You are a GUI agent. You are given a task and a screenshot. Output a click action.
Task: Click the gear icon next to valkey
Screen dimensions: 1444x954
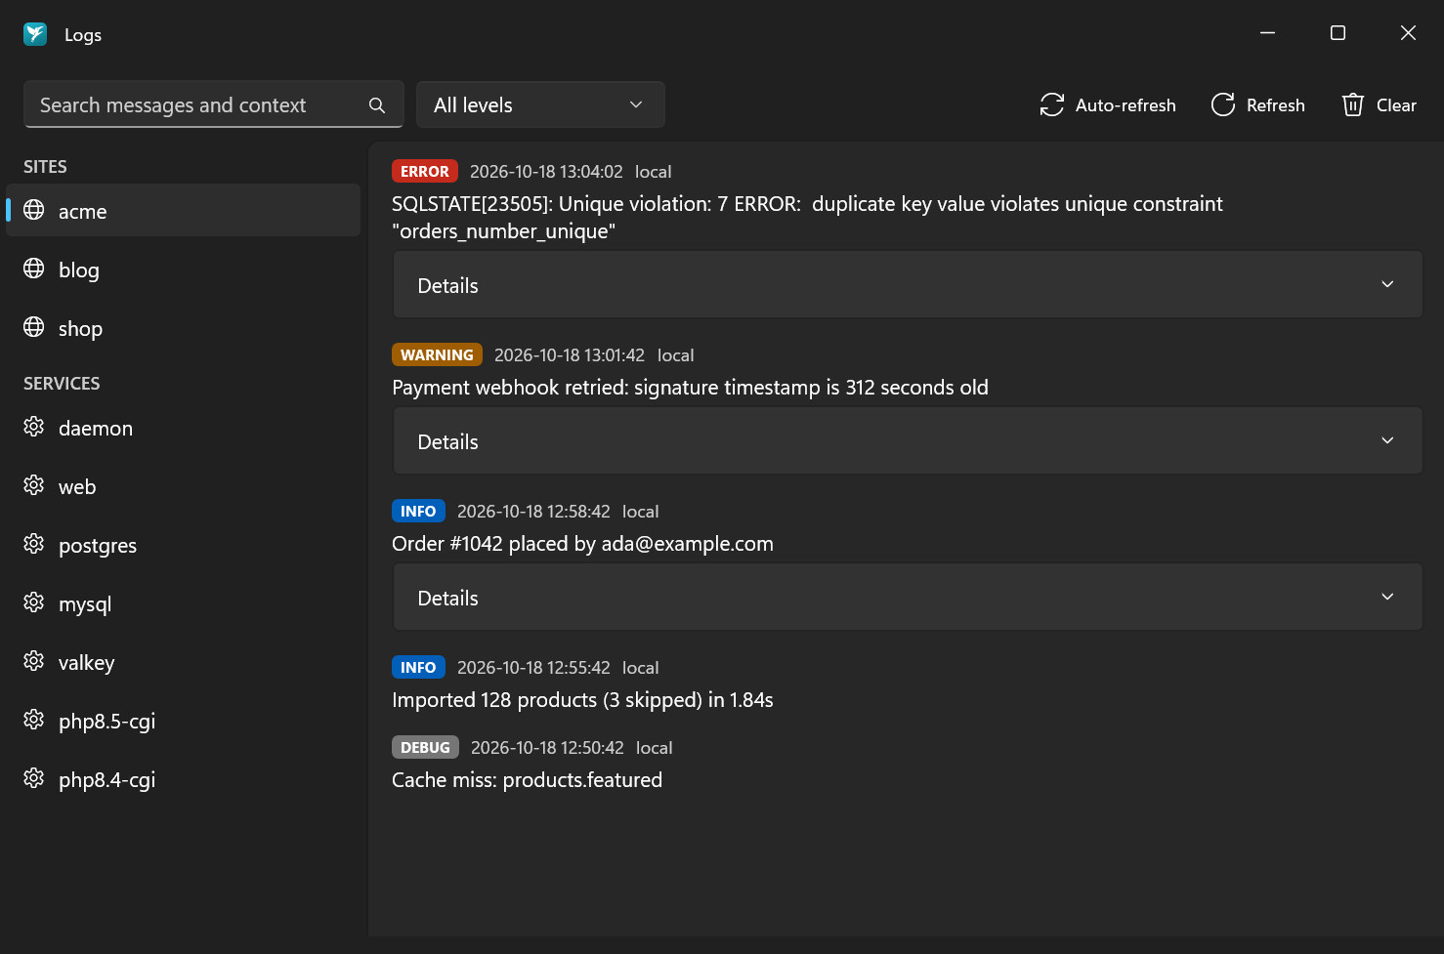coord(34,661)
